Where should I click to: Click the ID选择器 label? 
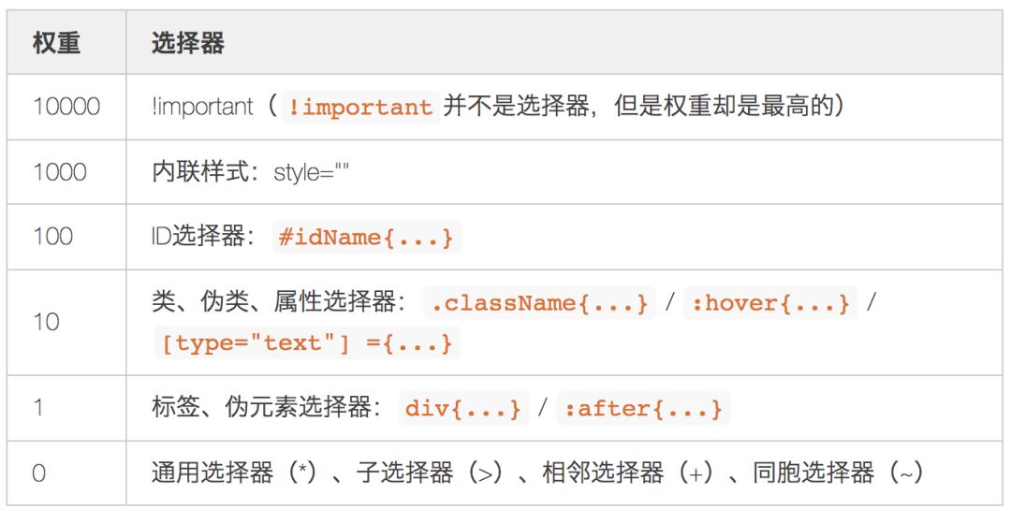point(202,237)
